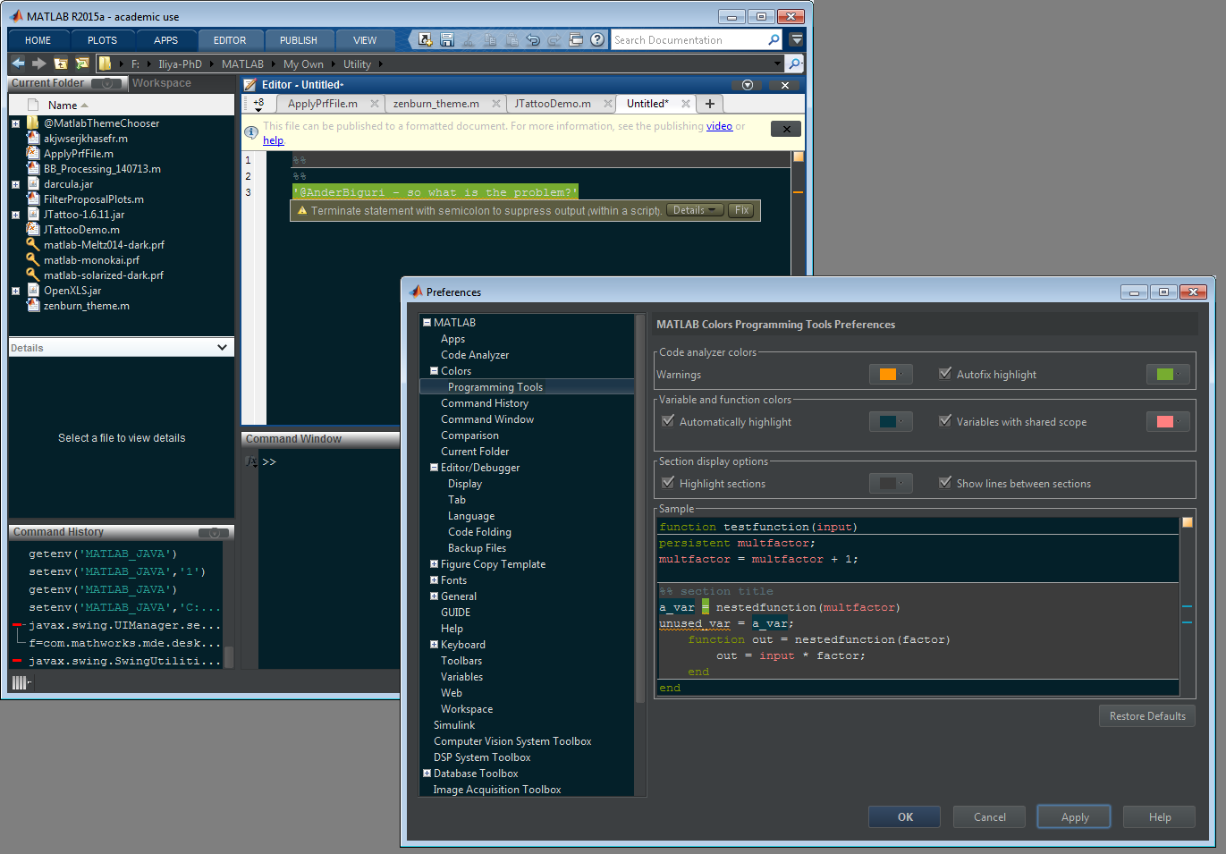Click Fix button in warning tooltip
Screen dimensions: 1226x854
click(x=741, y=210)
